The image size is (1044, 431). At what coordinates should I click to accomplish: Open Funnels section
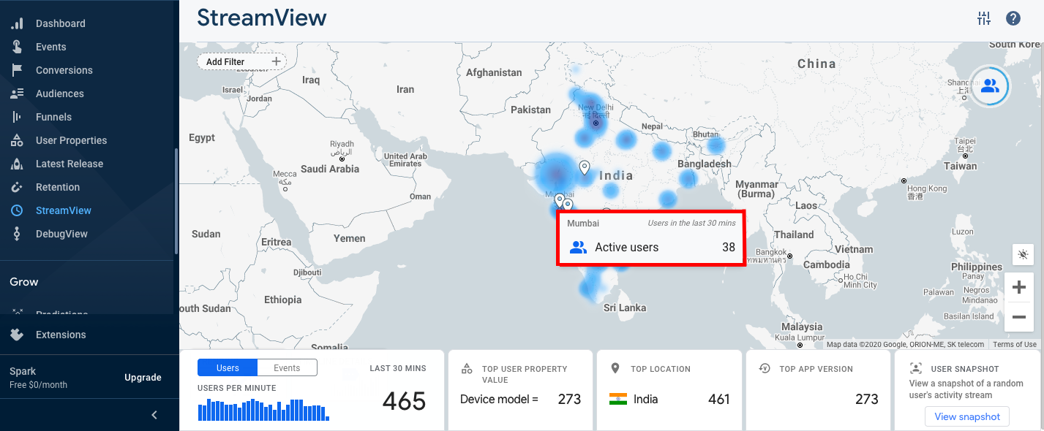click(53, 117)
